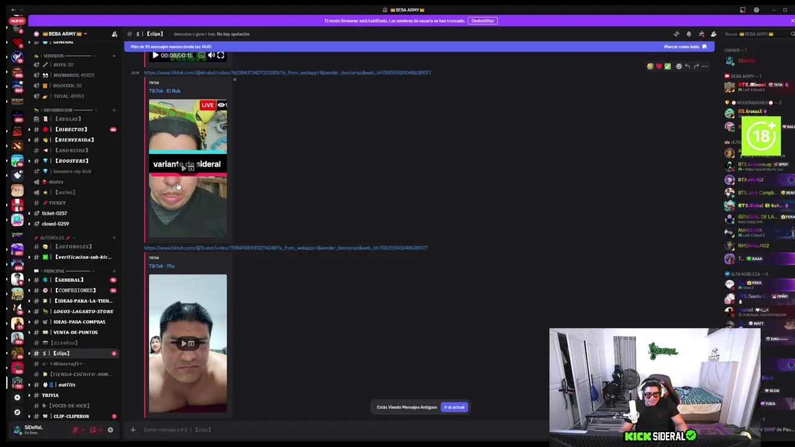This screenshot has height=447, width=795.
Task: Open the Help question mark icon
Action: point(756,10)
